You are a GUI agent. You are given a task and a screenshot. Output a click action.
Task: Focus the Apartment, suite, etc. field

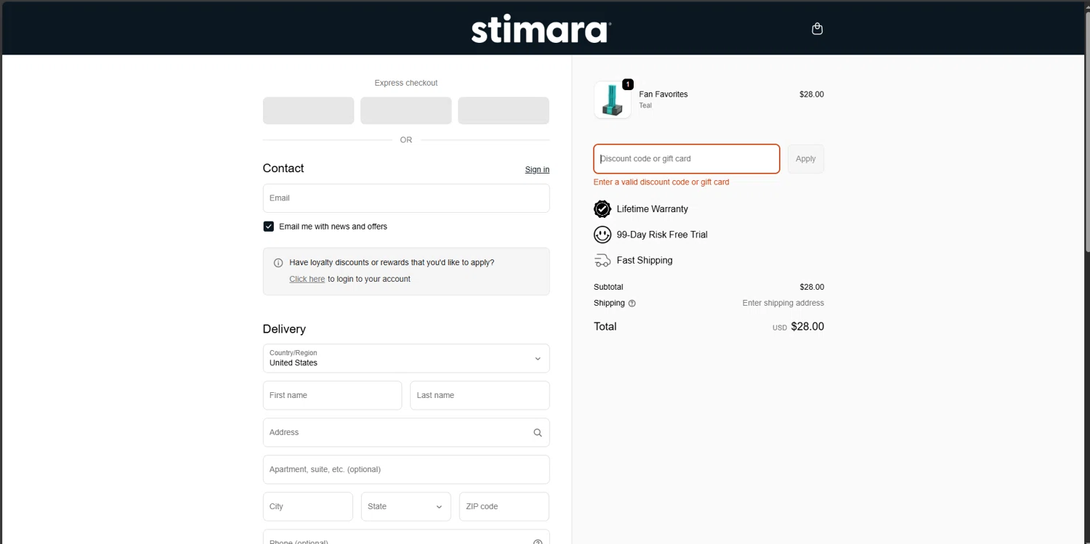tap(406, 469)
